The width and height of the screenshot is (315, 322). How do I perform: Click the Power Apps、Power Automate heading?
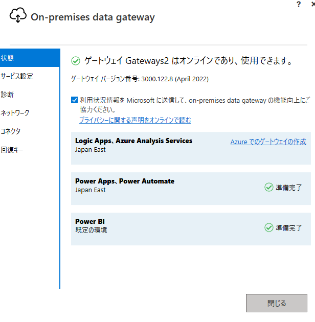[125, 181]
